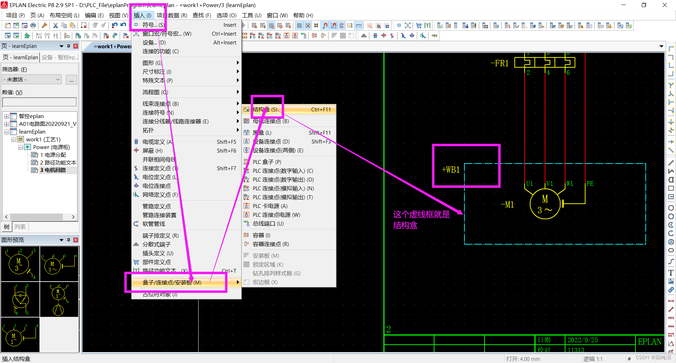
Task: Click the green puzzle piece icon
Action: click(27, 36)
